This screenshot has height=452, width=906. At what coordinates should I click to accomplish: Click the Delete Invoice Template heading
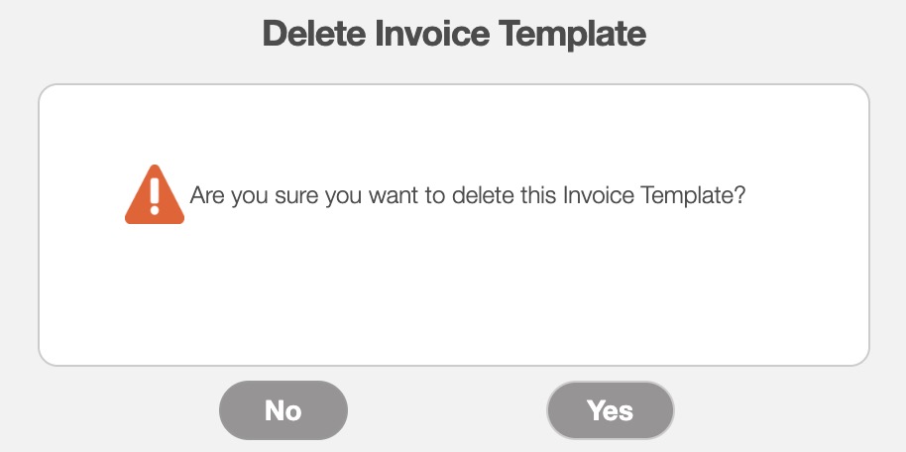click(454, 35)
